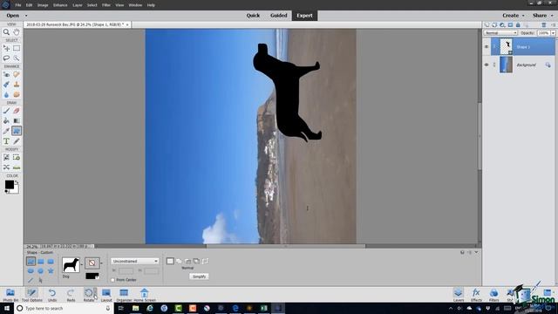Select the Eraser tool
Screen dimensions: 558x314
pyautogui.click(x=17, y=111)
